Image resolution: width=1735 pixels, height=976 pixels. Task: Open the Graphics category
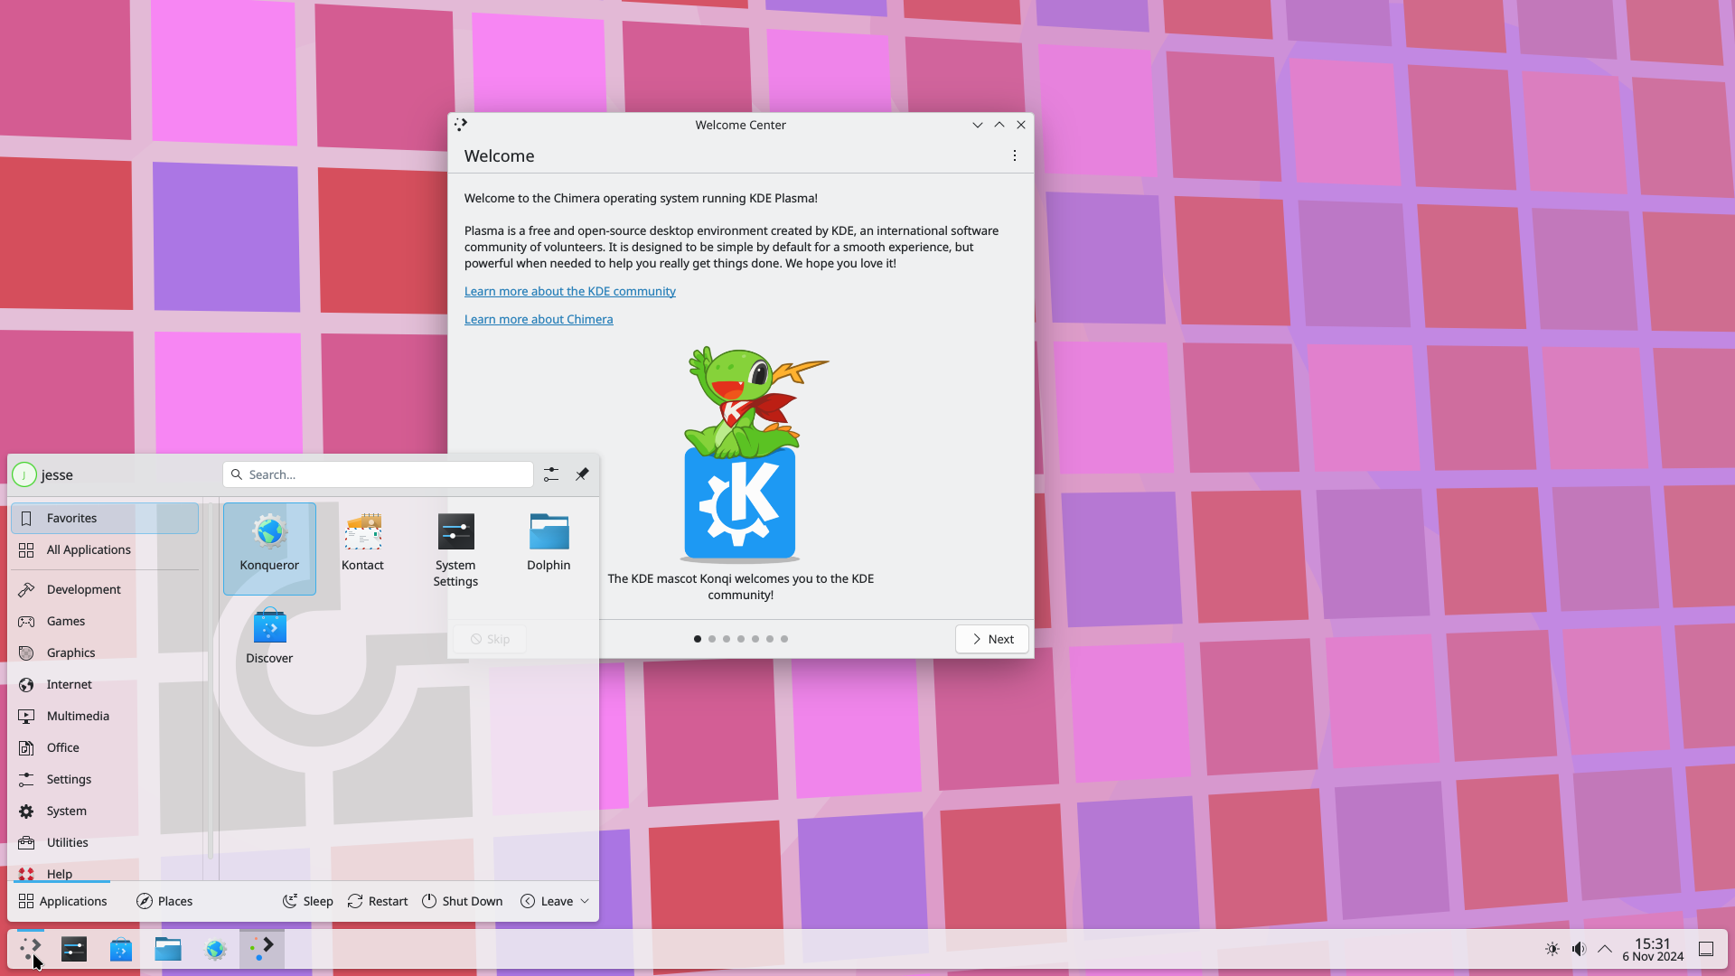105,652
